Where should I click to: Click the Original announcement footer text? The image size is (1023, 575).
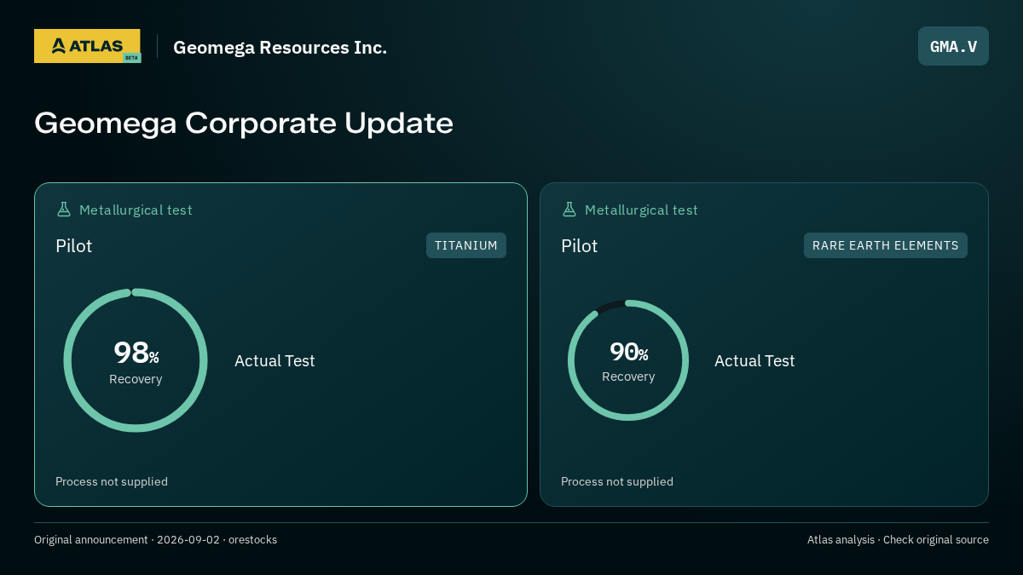pyautogui.click(x=155, y=540)
